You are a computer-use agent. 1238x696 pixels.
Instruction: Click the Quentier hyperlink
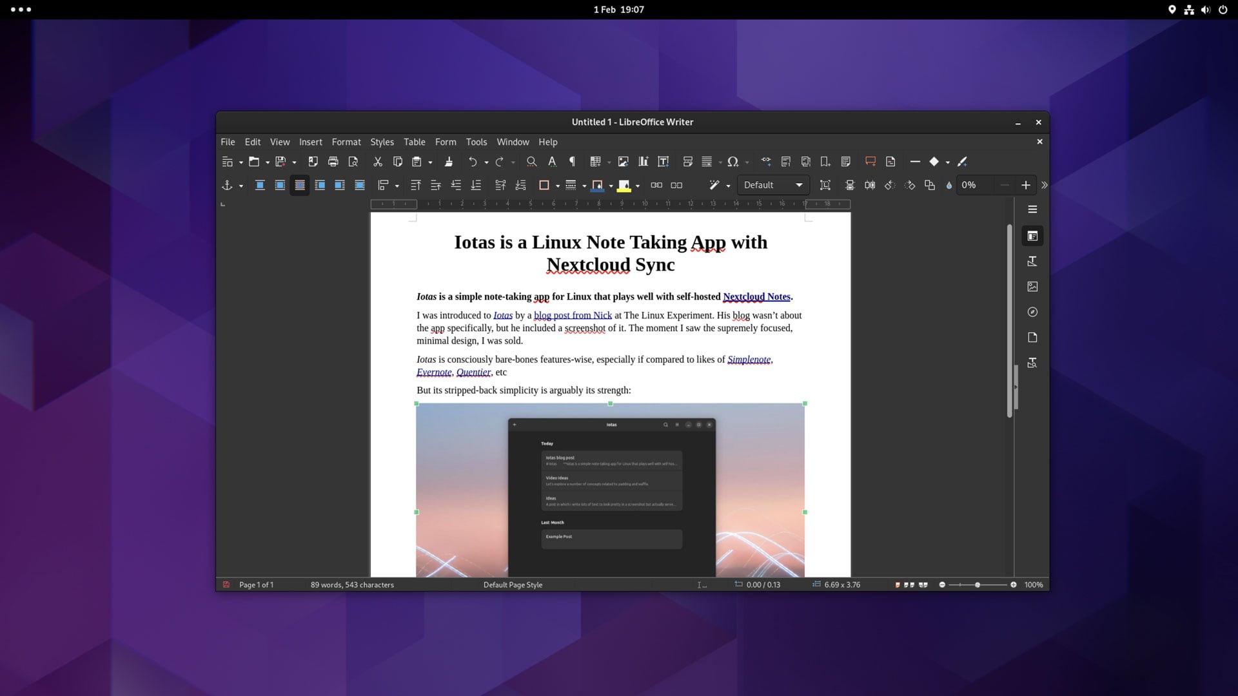473,372
